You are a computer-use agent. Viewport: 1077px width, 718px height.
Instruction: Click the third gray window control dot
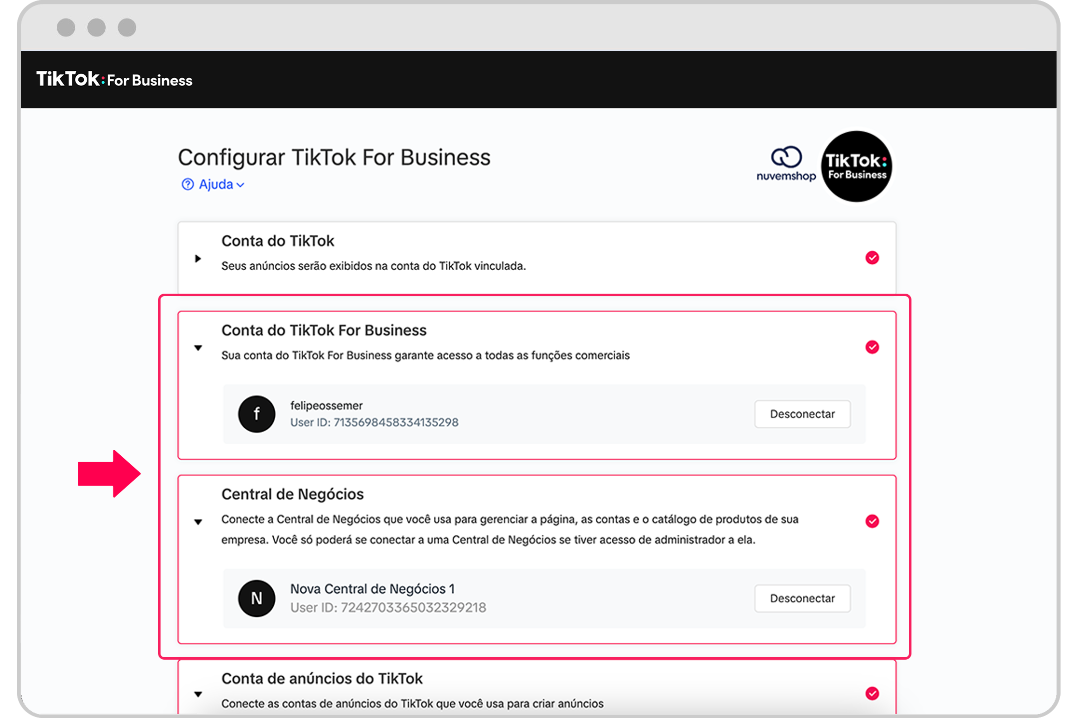point(127,27)
